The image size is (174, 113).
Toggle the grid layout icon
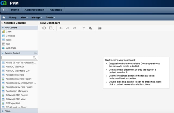point(100,28)
